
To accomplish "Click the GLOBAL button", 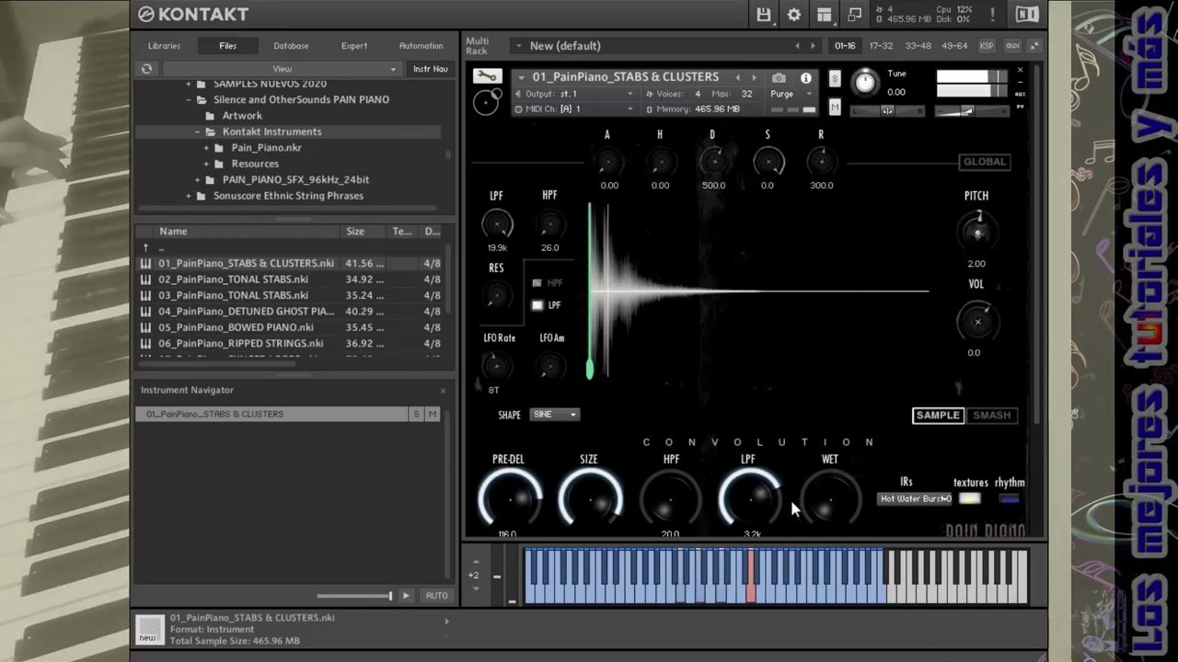I will 985,162.
